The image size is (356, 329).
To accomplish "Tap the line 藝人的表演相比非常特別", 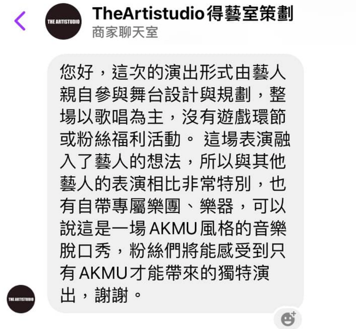I will click(173, 184).
